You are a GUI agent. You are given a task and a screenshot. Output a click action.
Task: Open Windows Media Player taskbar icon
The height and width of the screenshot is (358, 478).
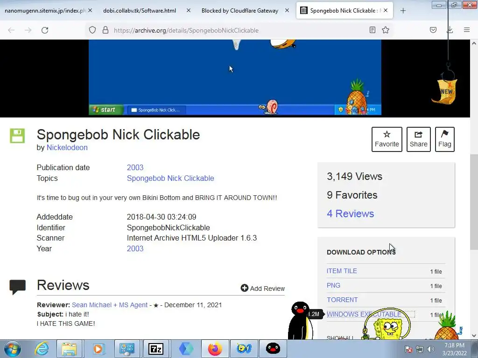pos(98,349)
